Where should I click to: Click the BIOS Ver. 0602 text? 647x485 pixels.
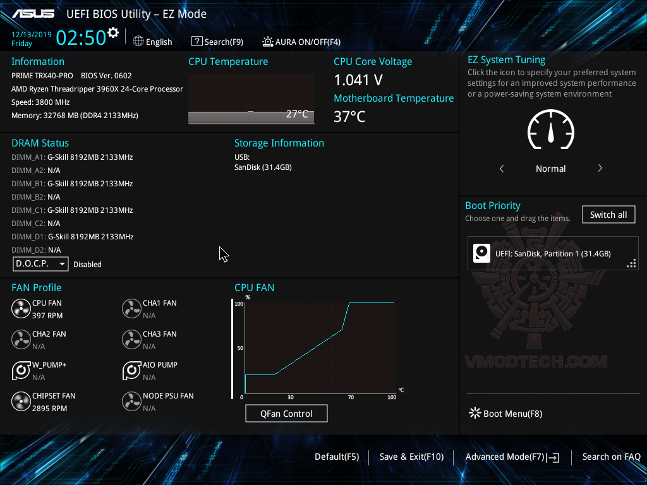pos(106,76)
